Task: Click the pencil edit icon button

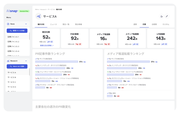Action: pos(167,16)
